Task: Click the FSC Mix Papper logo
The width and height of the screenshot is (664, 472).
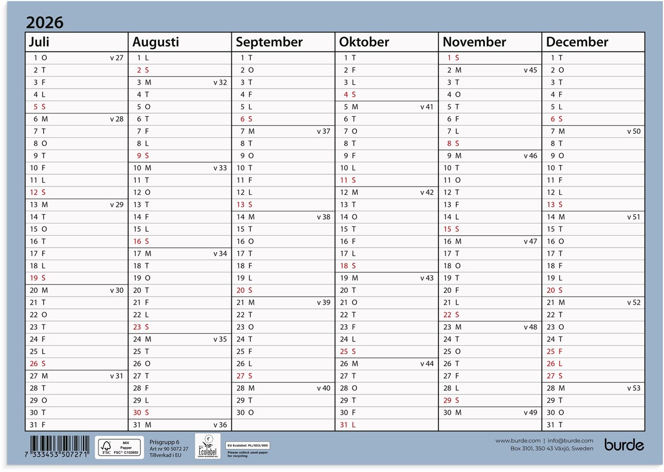Action: pyautogui.click(x=120, y=447)
